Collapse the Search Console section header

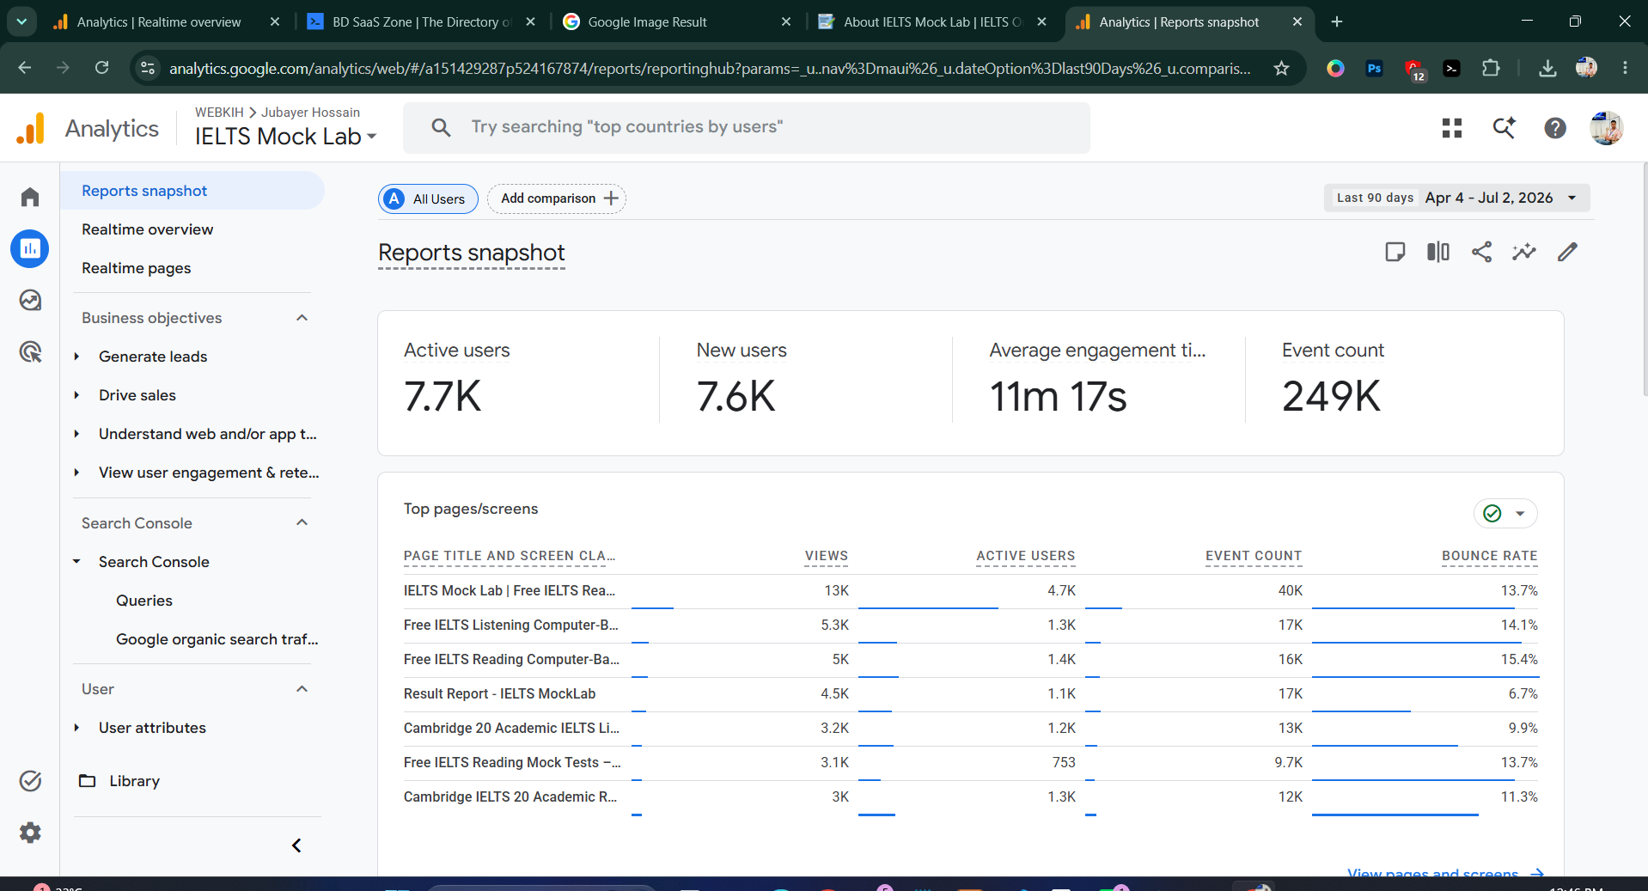coord(302,523)
